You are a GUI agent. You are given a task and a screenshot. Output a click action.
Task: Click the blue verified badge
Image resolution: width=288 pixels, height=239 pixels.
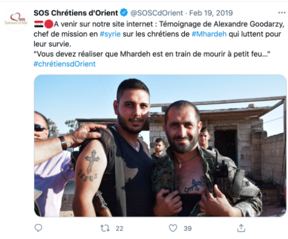124,13
